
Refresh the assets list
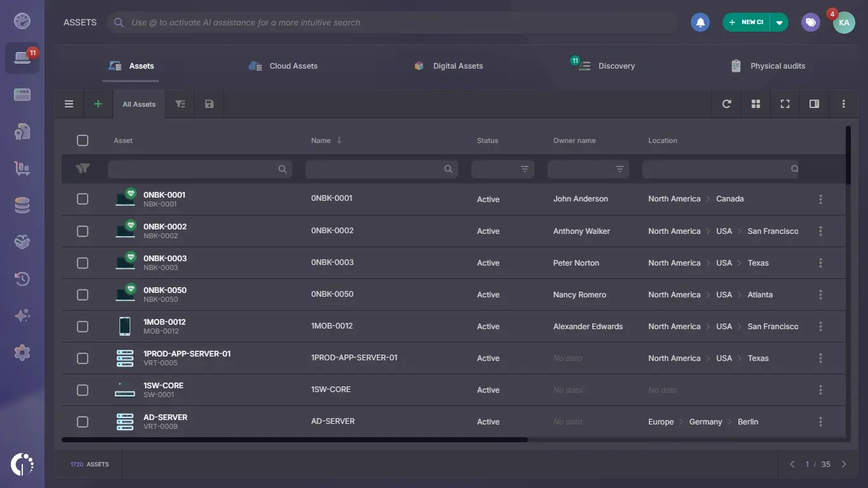pos(727,104)
